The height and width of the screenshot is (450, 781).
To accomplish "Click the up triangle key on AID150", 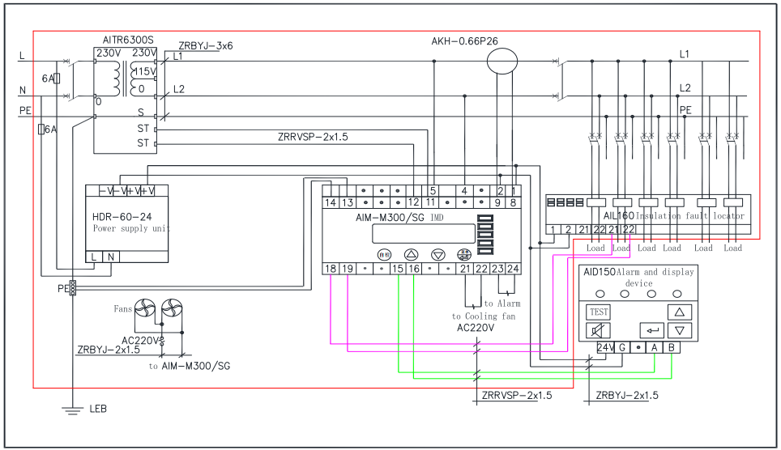I will [680, 312].
